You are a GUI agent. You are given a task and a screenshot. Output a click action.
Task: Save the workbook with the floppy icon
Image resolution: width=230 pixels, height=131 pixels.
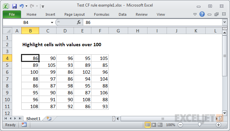click(x=14, y=6)
